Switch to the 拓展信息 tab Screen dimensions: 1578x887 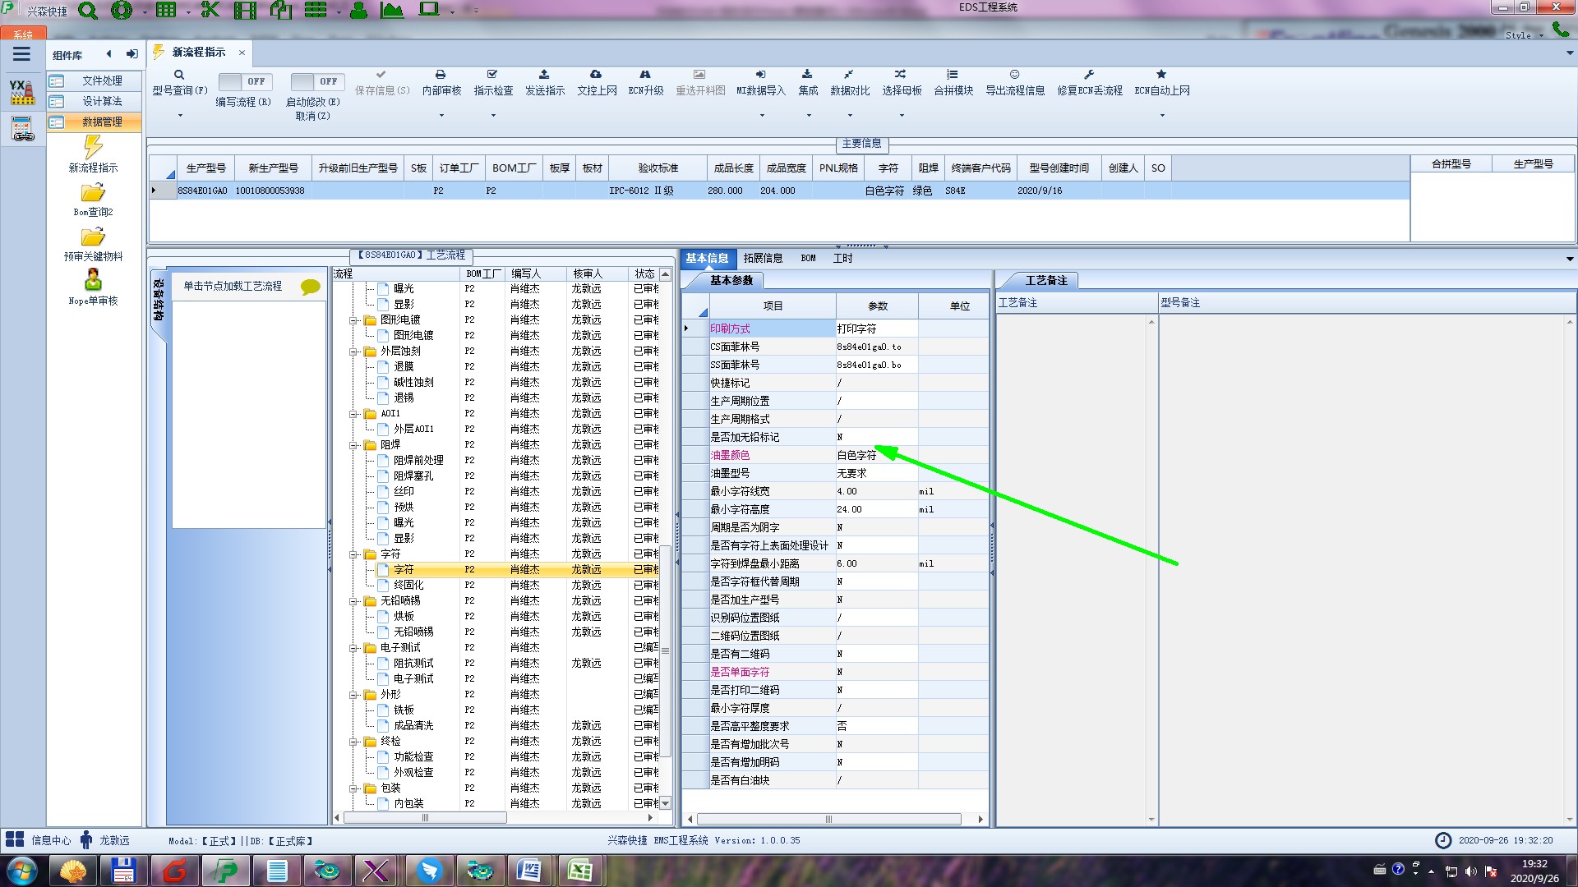(x=763, y=258)
